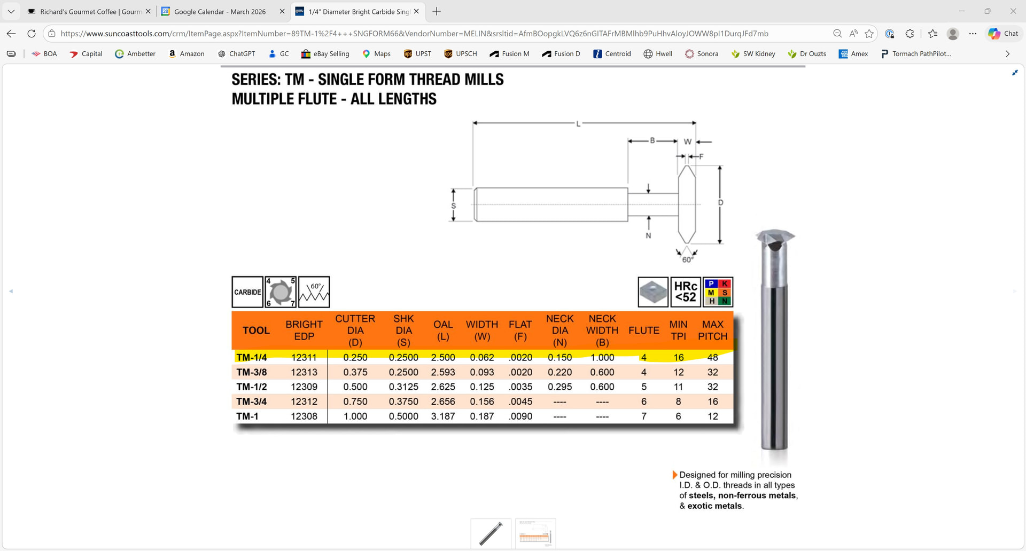Expand the bookmarks overflow chevron
The width and height of the screenshot is (1026, 551).
[x=1007, y=54]
